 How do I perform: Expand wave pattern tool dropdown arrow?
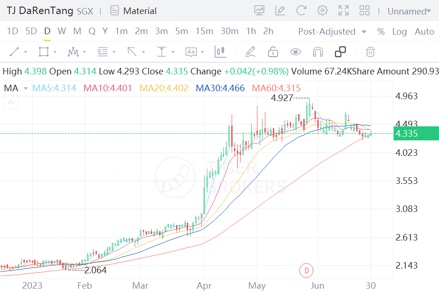click(x=84, y=52)
